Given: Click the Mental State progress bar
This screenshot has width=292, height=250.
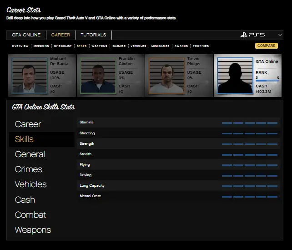Looking at the screenshot, I should [249, 197].
